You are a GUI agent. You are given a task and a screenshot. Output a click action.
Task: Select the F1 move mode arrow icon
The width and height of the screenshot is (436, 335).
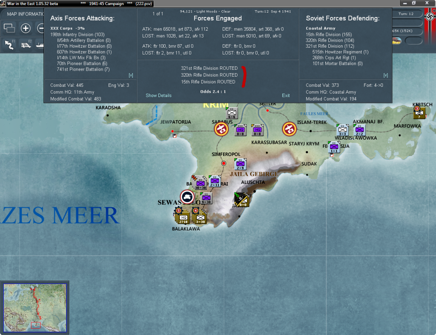tap(10, 45)
